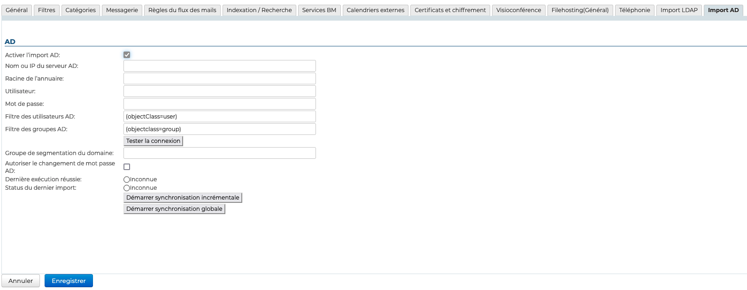Viewport: 747px width, 290px height.
Task: Open the Téléphonie tab
Action: pyautogui.click(x=634, y=10)
